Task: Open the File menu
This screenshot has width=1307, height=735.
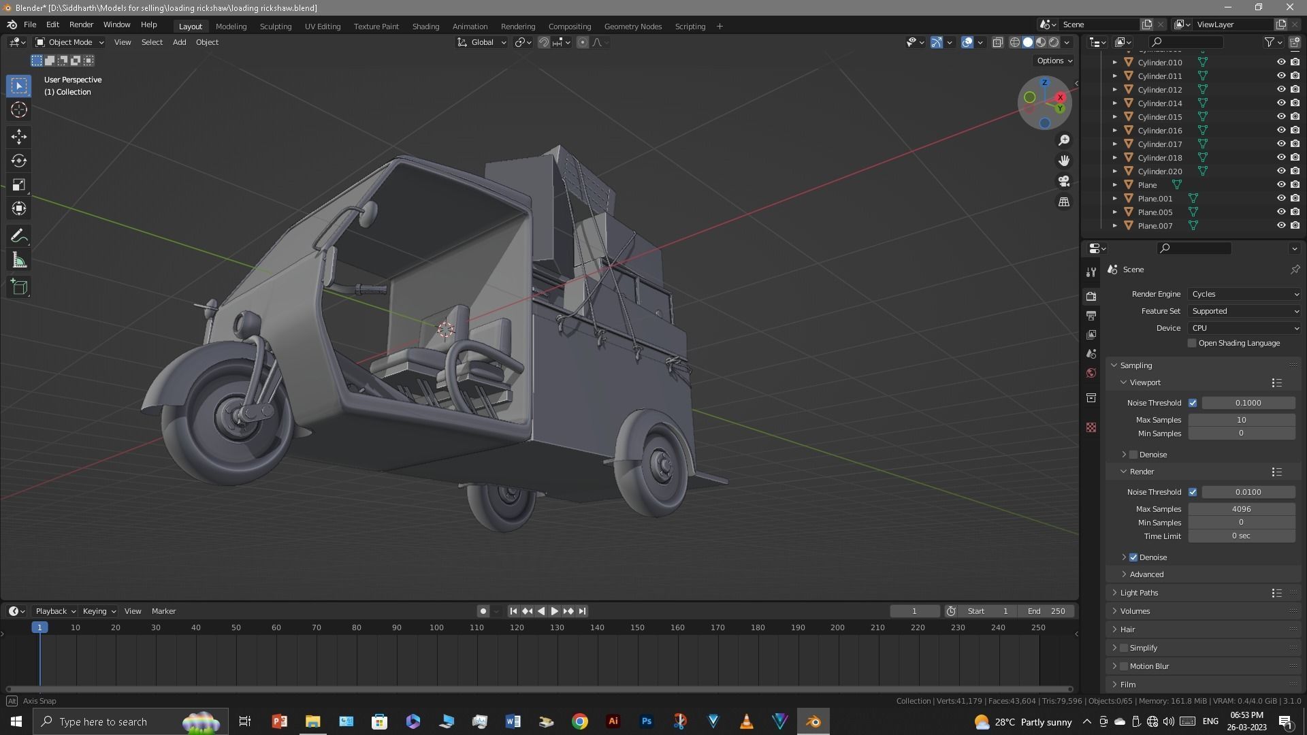Action: pyautogui.click(x=30, y=24)
